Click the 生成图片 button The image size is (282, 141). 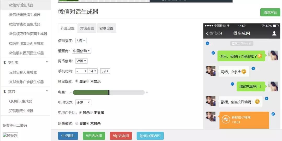[x=68, y=136]
